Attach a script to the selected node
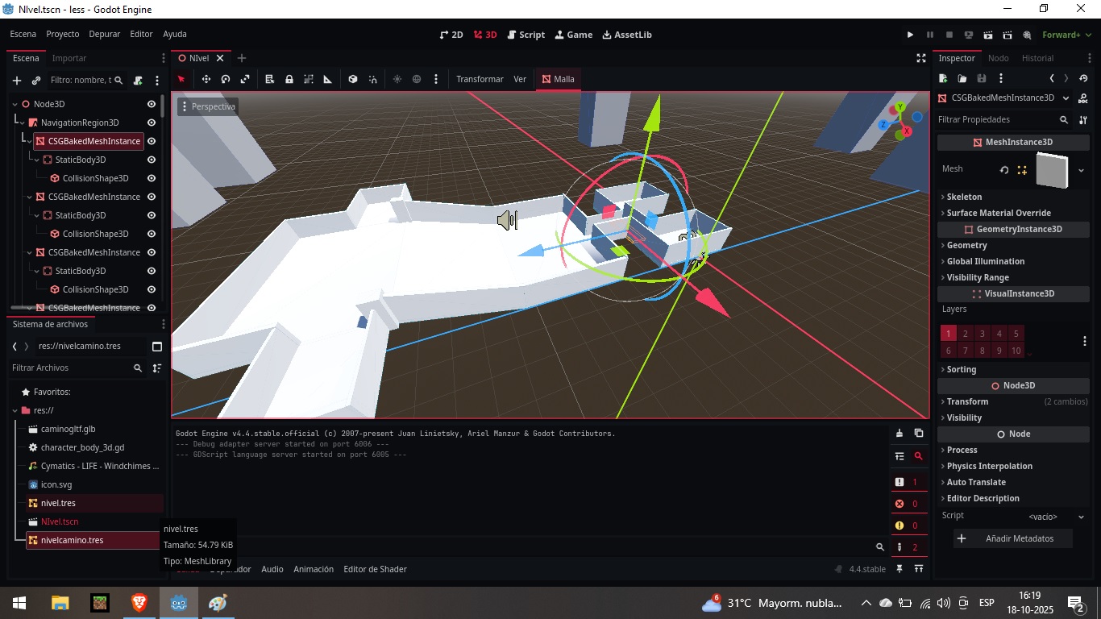This screenshot has width=1101, height=619. tap(138, 81)
